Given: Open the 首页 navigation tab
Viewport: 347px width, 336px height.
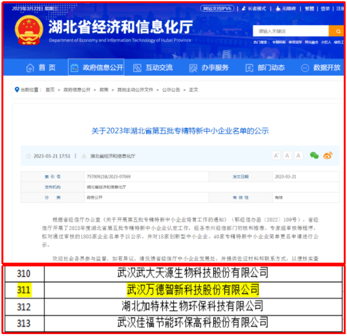Looking at the screenshot, I should pyautogui.click(x=41, y=67).
